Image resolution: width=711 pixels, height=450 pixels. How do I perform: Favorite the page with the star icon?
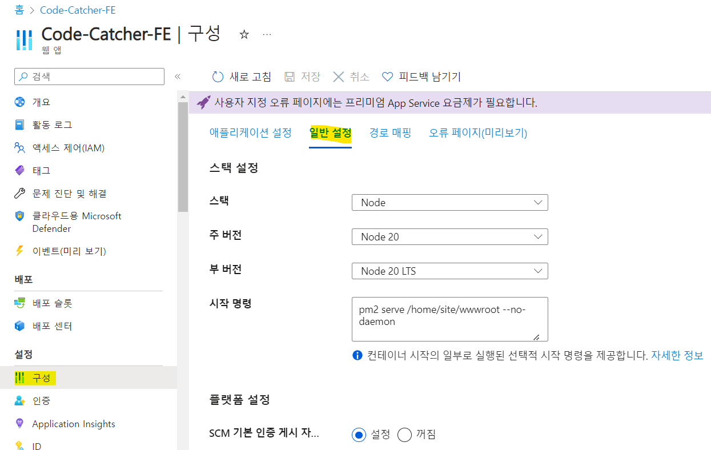244,35
